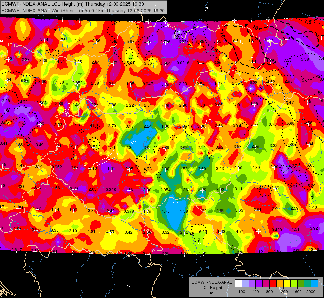Click the wind shear value 3.06
This screenshot has height=298, width=324.
148,147
